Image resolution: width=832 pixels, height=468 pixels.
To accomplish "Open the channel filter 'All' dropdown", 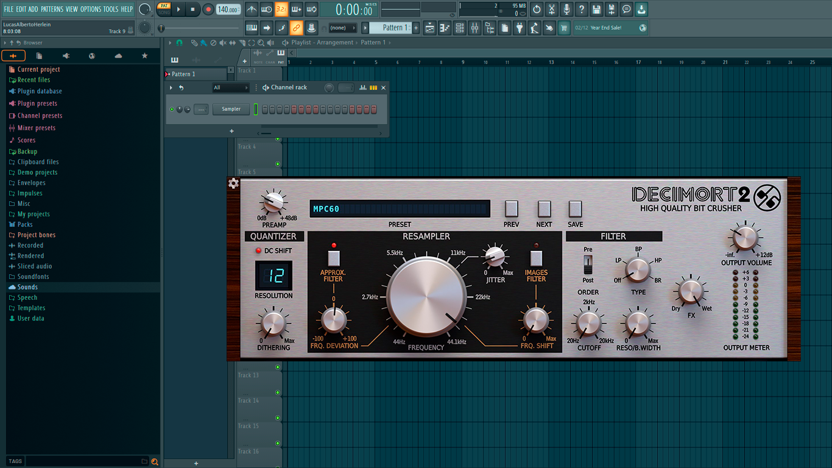I will click(x=230, y=88).
